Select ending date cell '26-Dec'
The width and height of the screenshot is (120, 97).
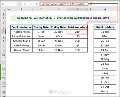(58, 41)
